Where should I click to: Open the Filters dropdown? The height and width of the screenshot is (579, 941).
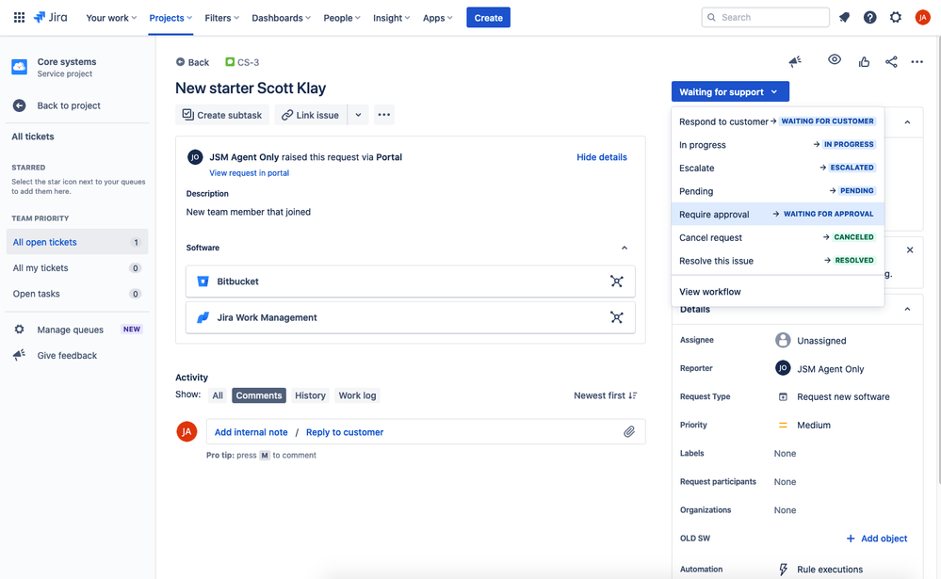(221, 18)
